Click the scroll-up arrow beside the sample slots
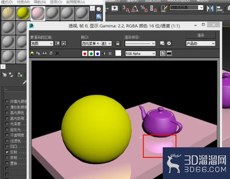Image resolution: width=230 pixels, height=179 pixels. click(92, 8)
